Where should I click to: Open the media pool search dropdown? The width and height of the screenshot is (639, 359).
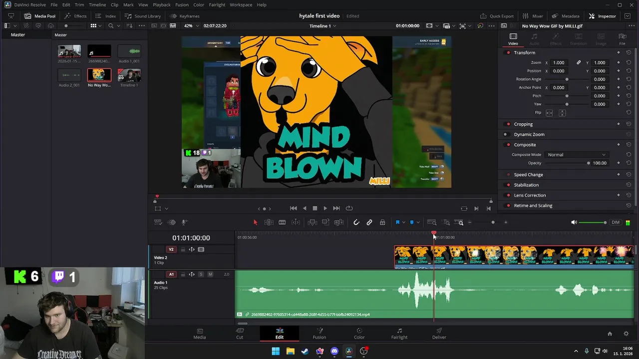pos(118,26)
